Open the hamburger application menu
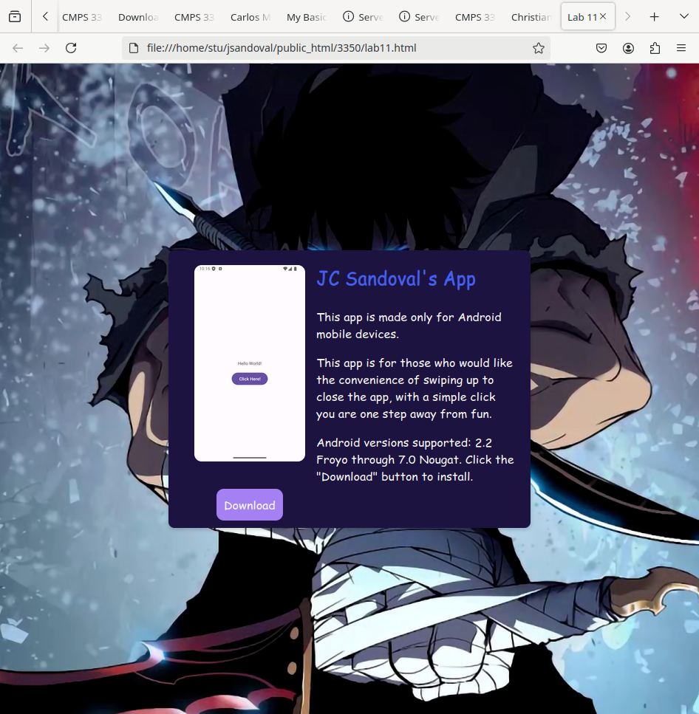 pos(681,48)
